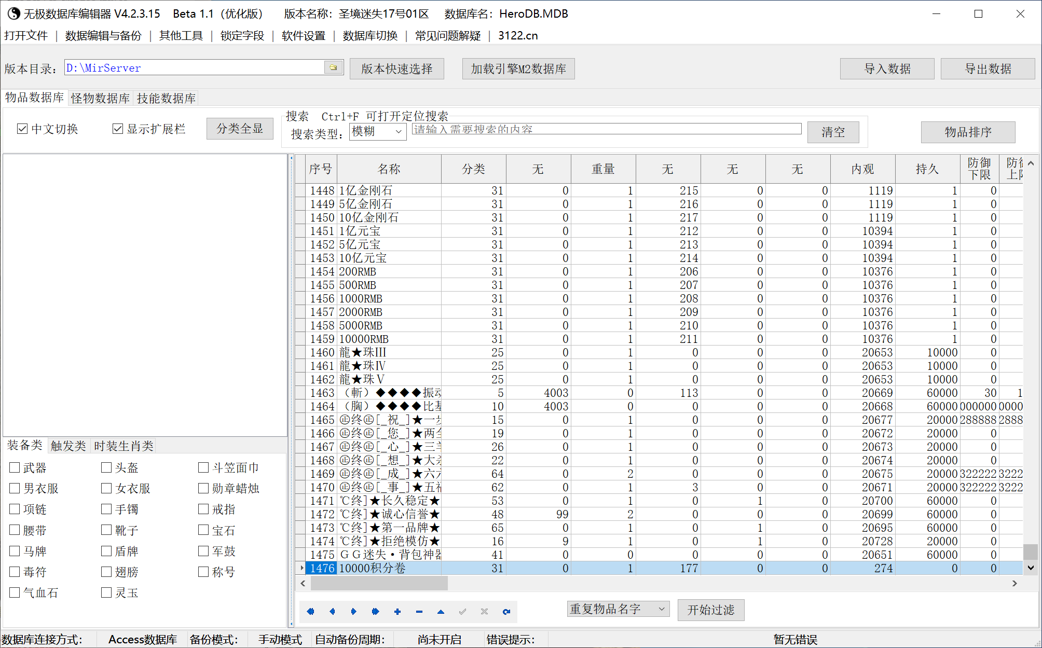The width and height of the screenshot is (1042, 648).
Task: Click 导入数据 button
Action: point(887,68)
